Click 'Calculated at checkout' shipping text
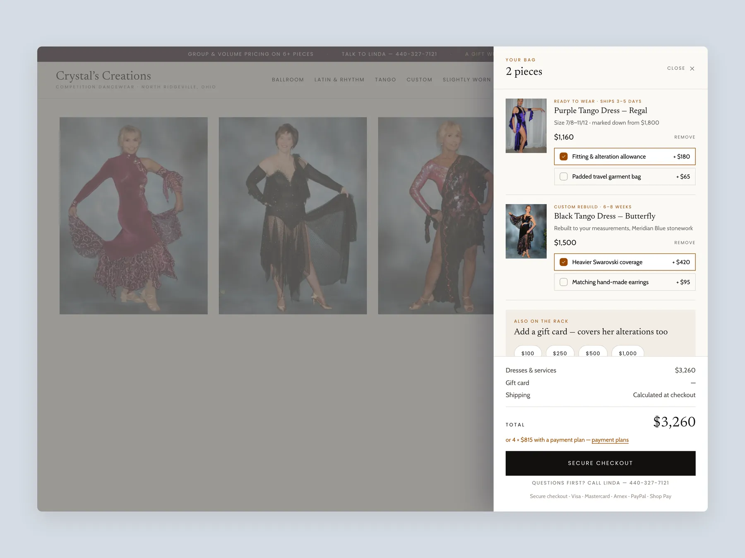This screenshot has height=558, width=745. 664,395
